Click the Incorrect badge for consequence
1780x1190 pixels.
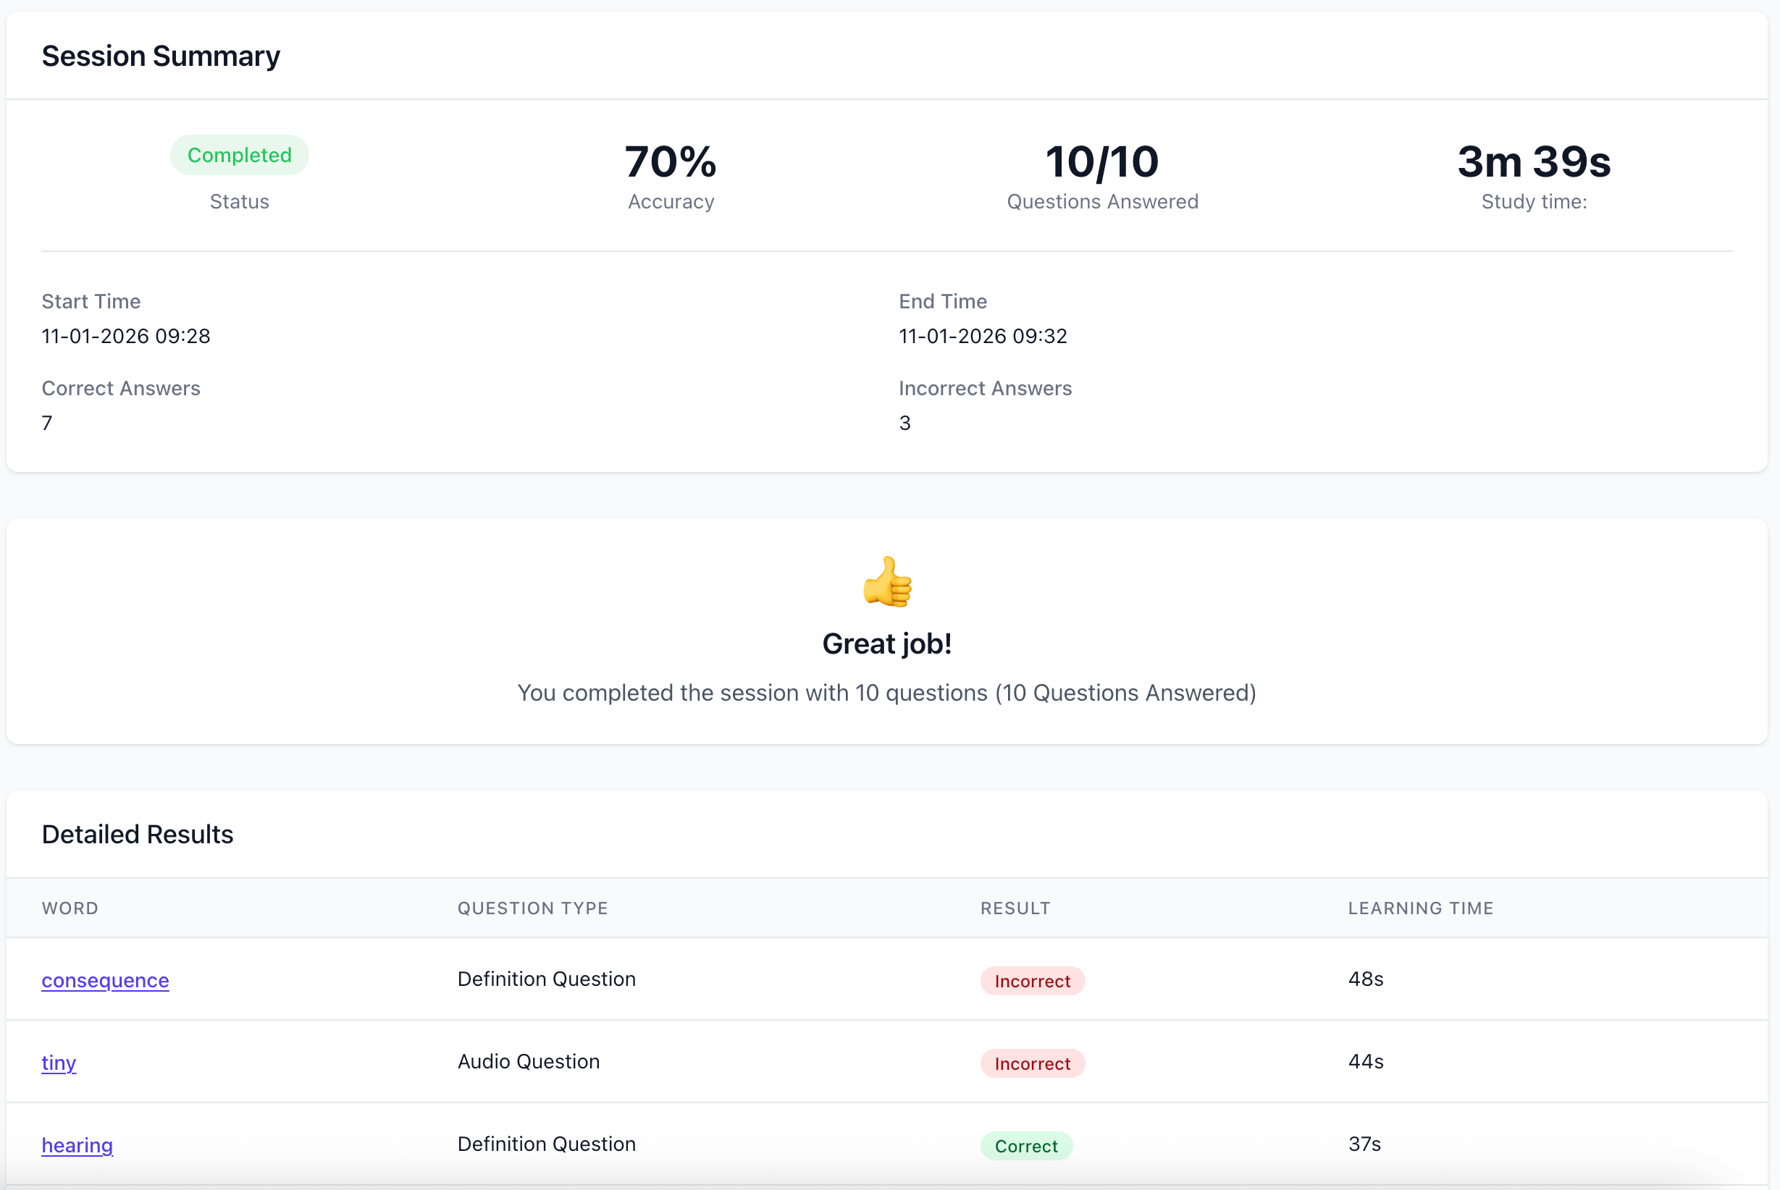coord(1031,981)
